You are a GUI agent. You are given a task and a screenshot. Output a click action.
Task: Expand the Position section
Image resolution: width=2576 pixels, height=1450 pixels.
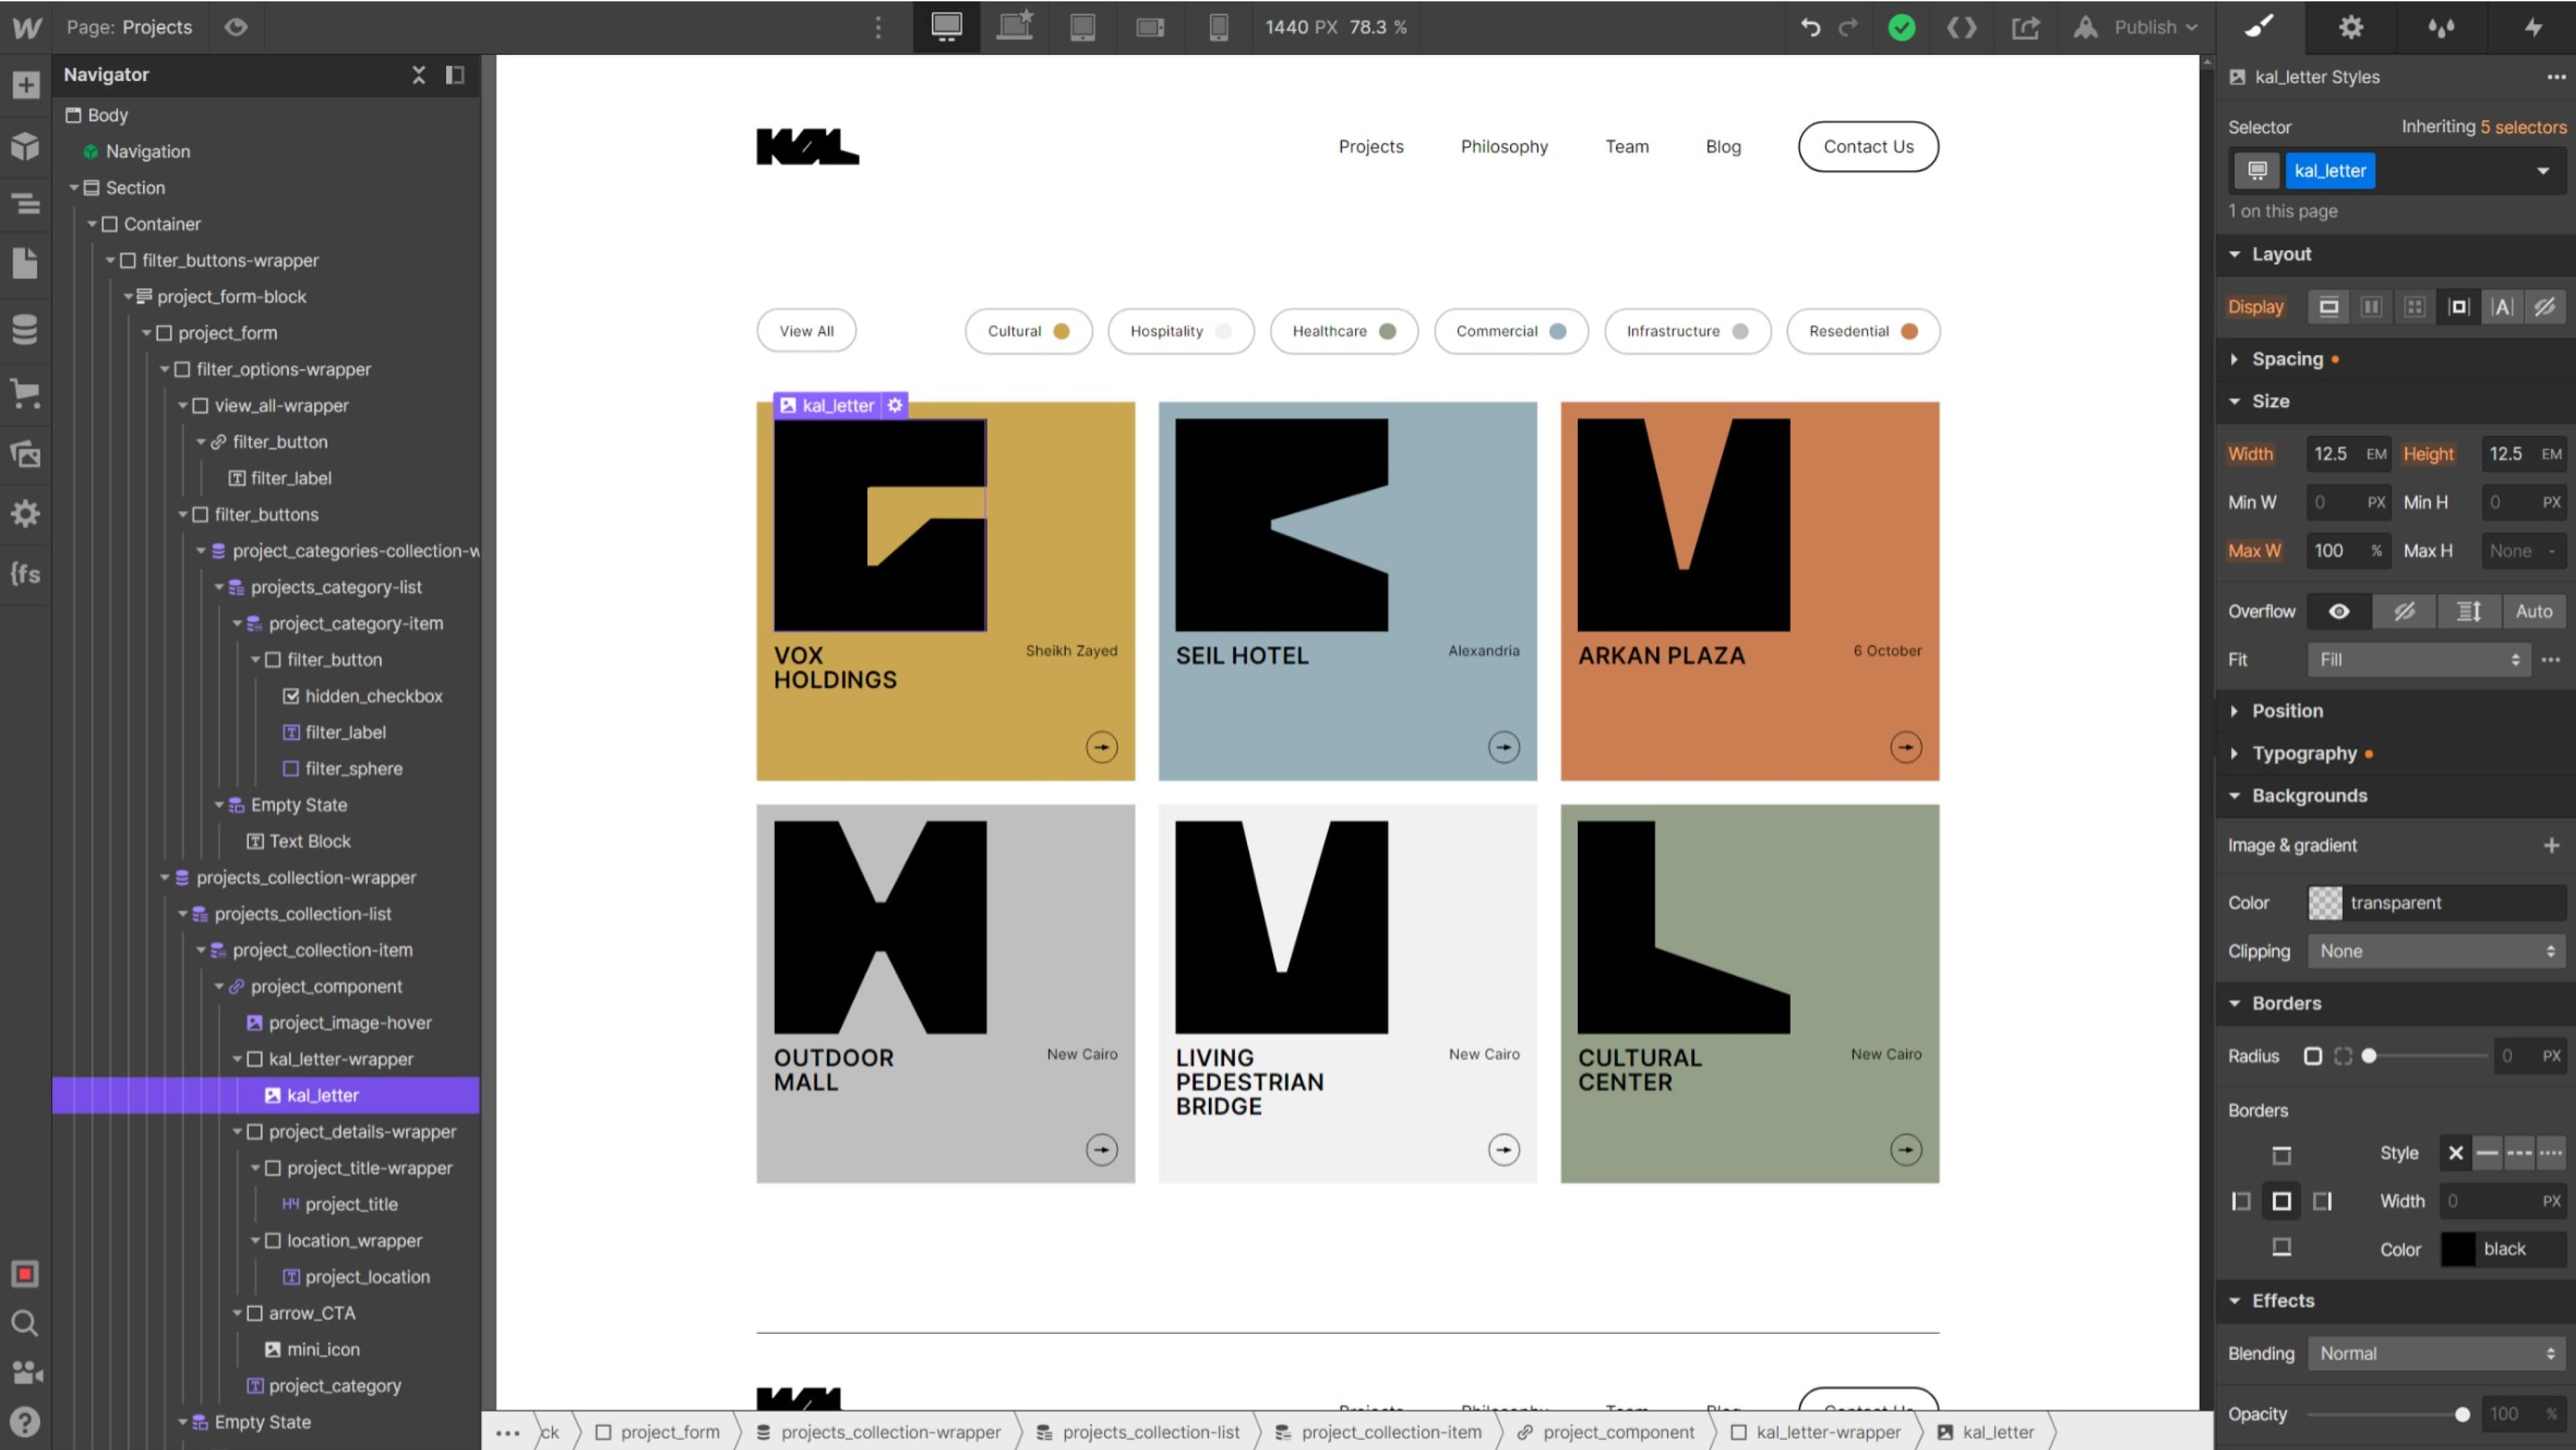[2287, 711]
